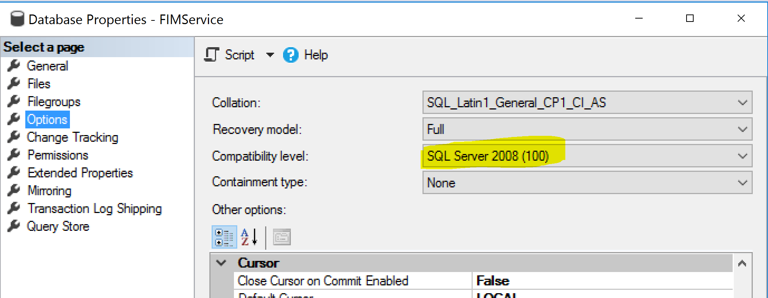Click the wrench icon beside Transaction Log Shipping
Screen dimensions: 768x298
click(x=14, y=208)
